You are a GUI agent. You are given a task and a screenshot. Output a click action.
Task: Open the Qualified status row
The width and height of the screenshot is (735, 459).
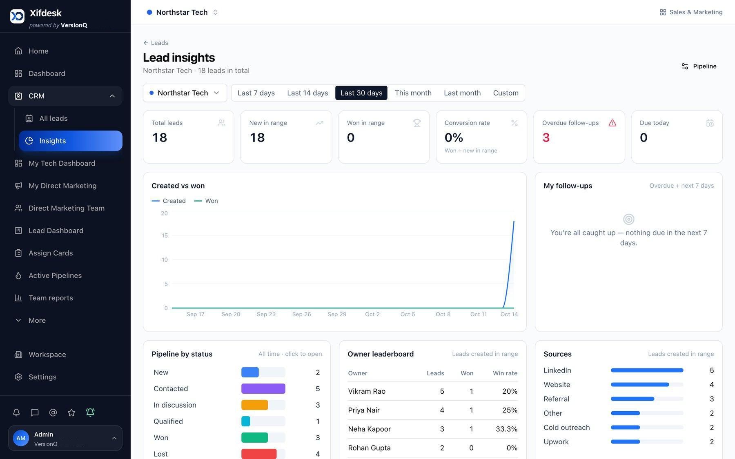point(237,421)
